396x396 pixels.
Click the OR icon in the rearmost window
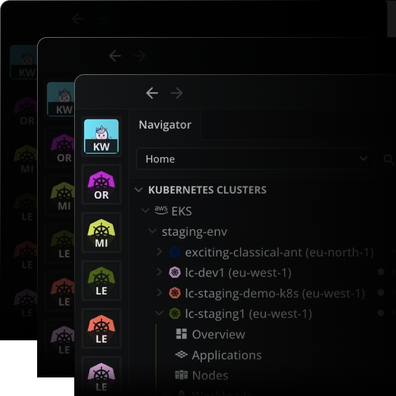point(25,111)
